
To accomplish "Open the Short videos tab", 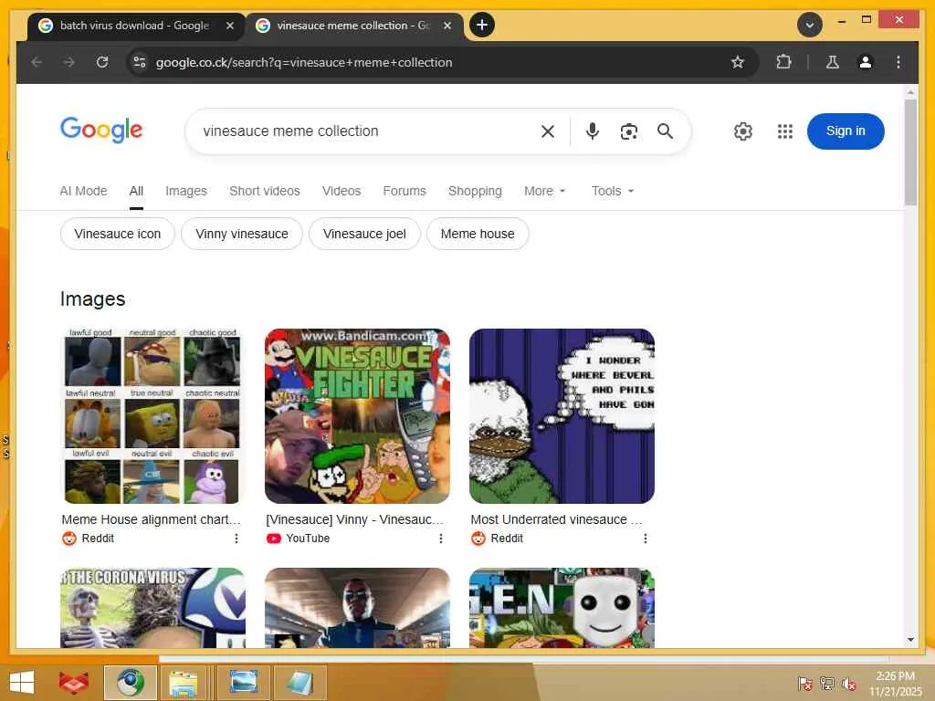I will tap(265, 191).
